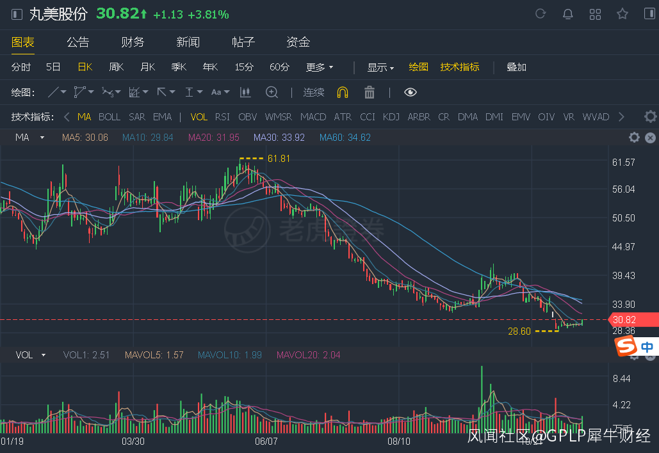The height and width of the screenshot is (453, 659).
Task: Open the 新闻 news tab
Action: coord(188,42)
